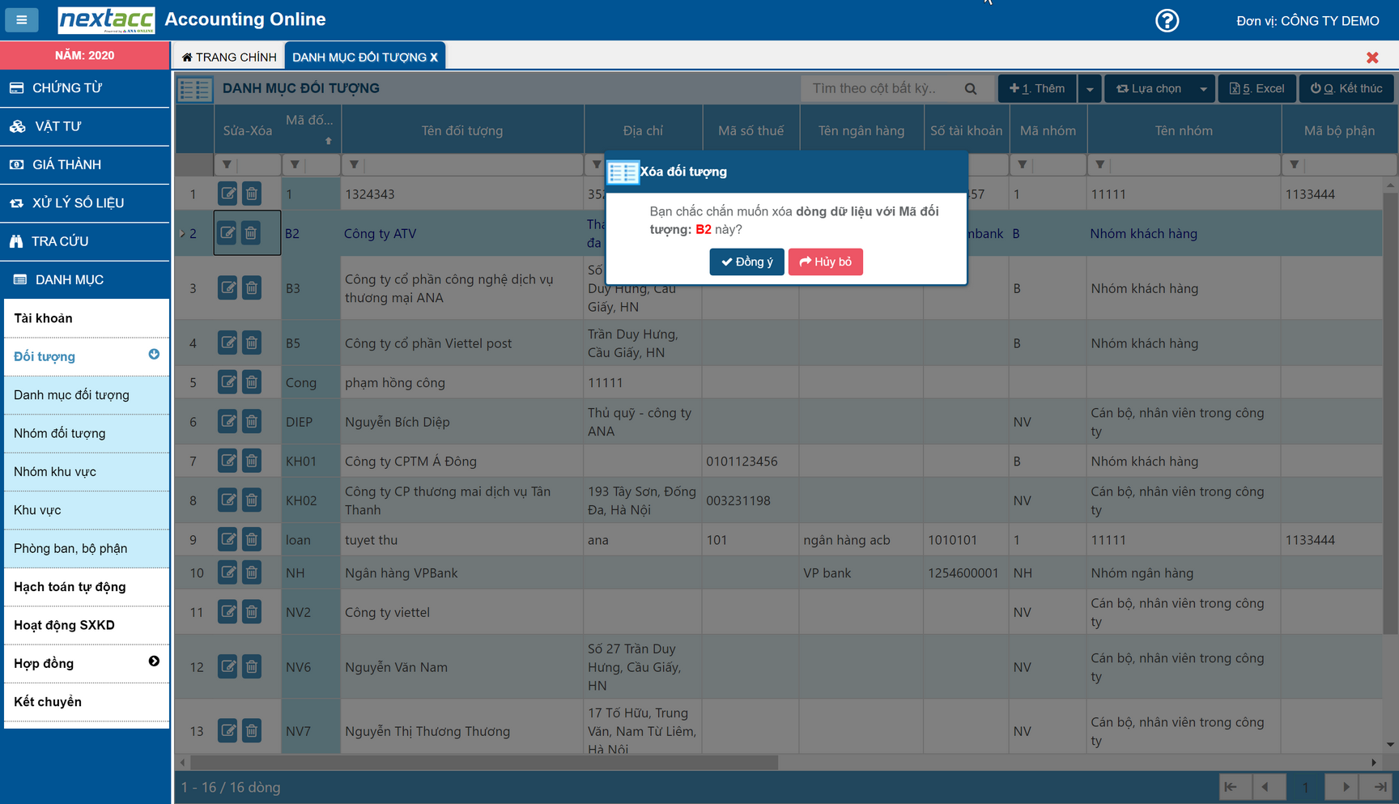Close the Danh mục đối tượng tab
The height and width of the screenshot is (804, 1399).
click(x=434, y=57)
